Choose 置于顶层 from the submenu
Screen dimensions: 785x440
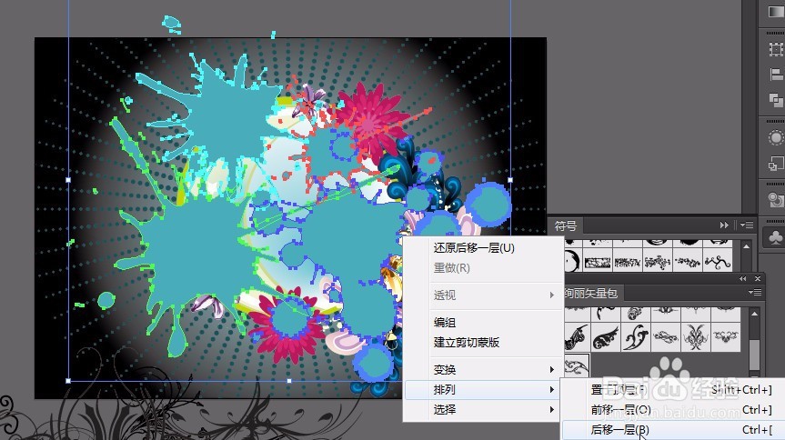(671, 389)
